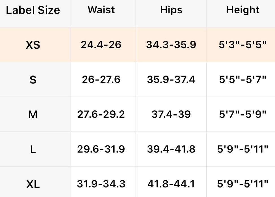The width and height of the screenshot is (275, 197).
Task: Click the L size label
Action: (x=33, y=149)
